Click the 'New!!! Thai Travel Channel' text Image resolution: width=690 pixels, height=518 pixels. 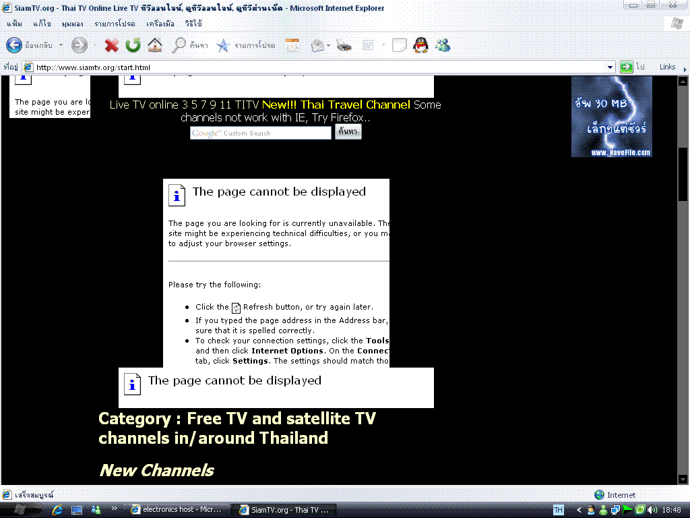tap(336, 105)
